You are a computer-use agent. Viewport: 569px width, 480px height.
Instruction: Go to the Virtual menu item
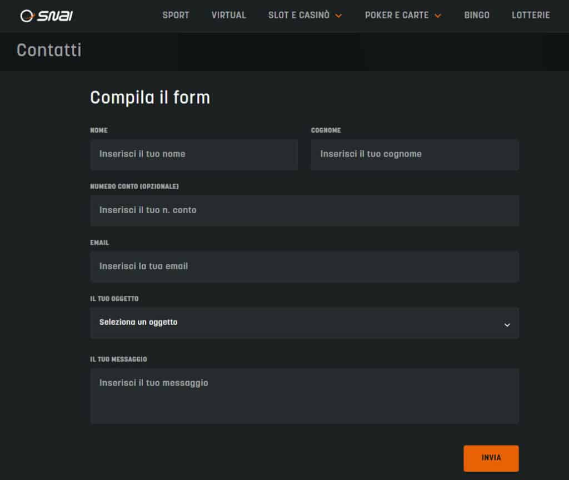(x=228, y=16)
